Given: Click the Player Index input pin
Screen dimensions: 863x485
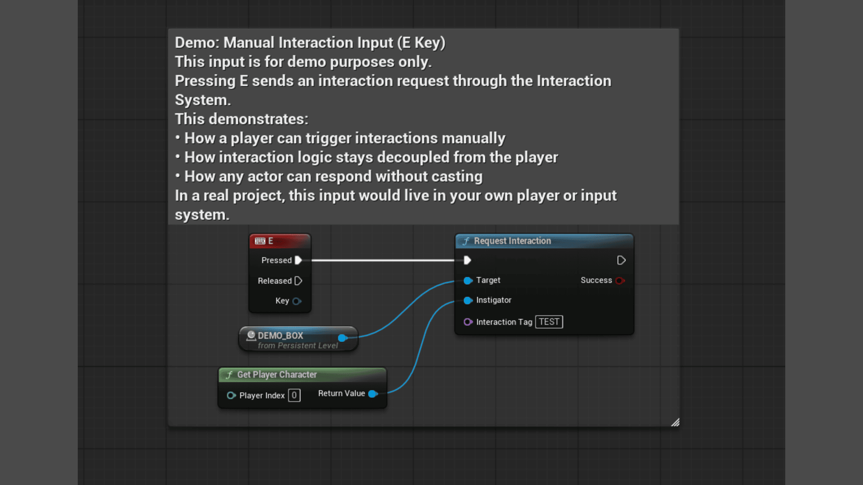Looking at the screenshot, I should point(231,396).
